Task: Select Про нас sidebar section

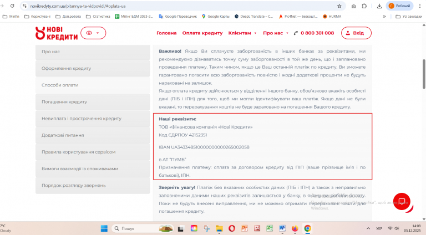Action: tap(93, 52)
